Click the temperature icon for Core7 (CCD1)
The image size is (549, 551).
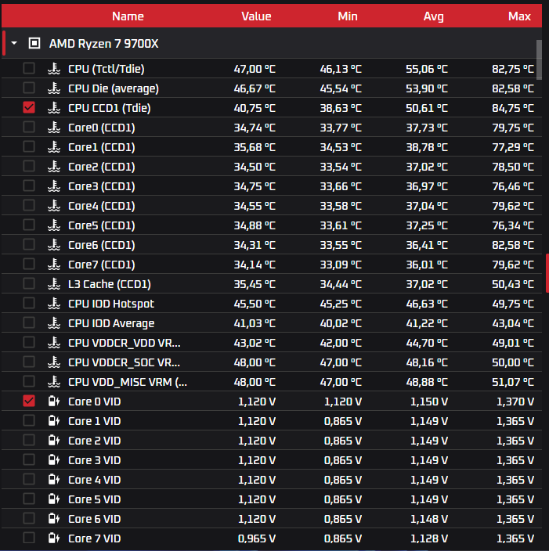coord(54,265)
